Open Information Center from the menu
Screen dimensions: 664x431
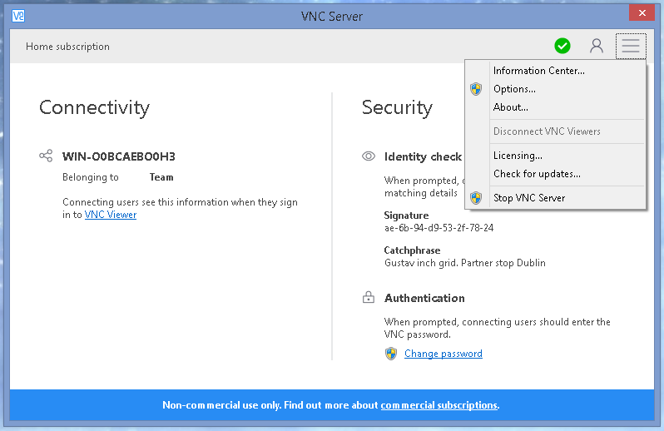point(538,71)
